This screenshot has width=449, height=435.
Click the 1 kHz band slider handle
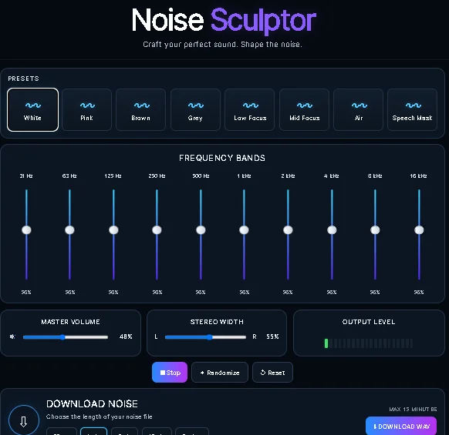coord(244,229)
